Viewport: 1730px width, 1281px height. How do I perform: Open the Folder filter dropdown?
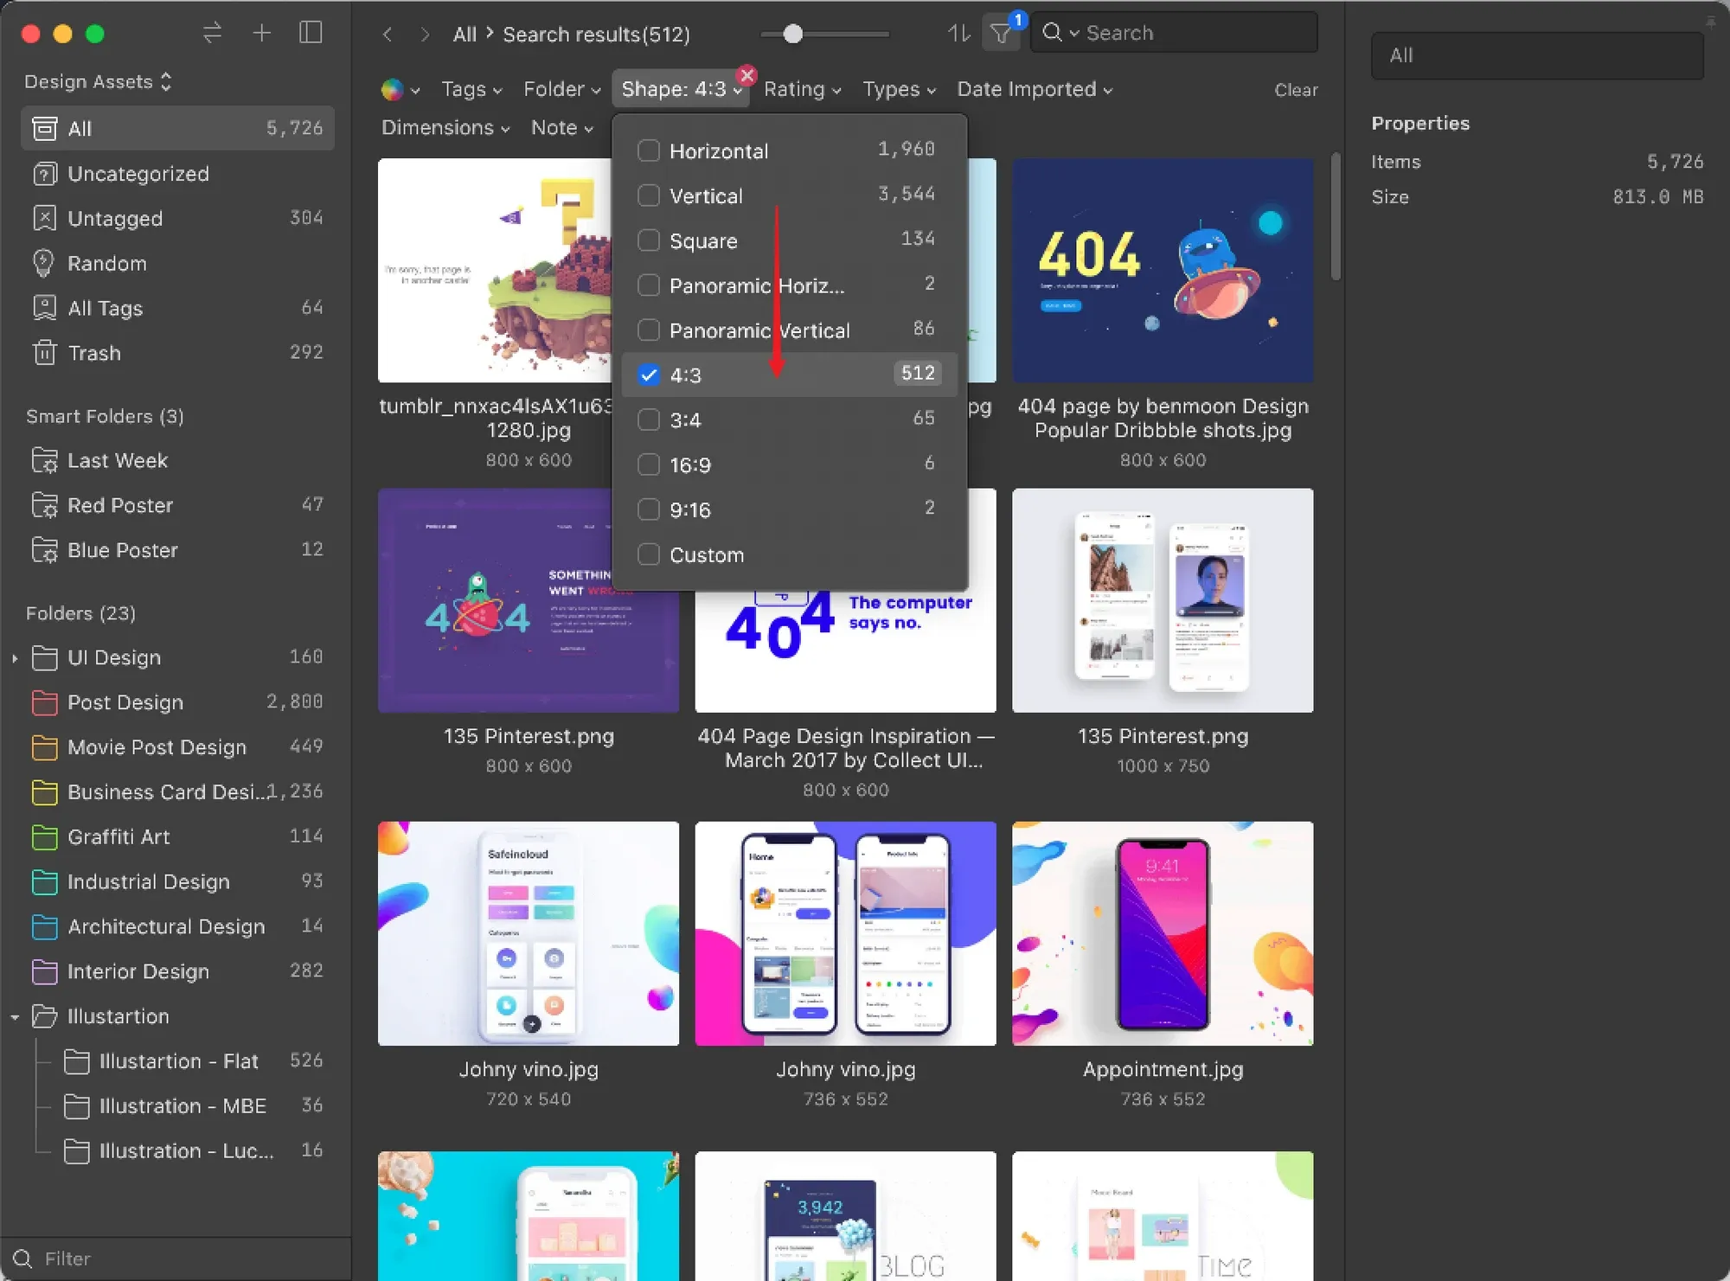(562, 90)
